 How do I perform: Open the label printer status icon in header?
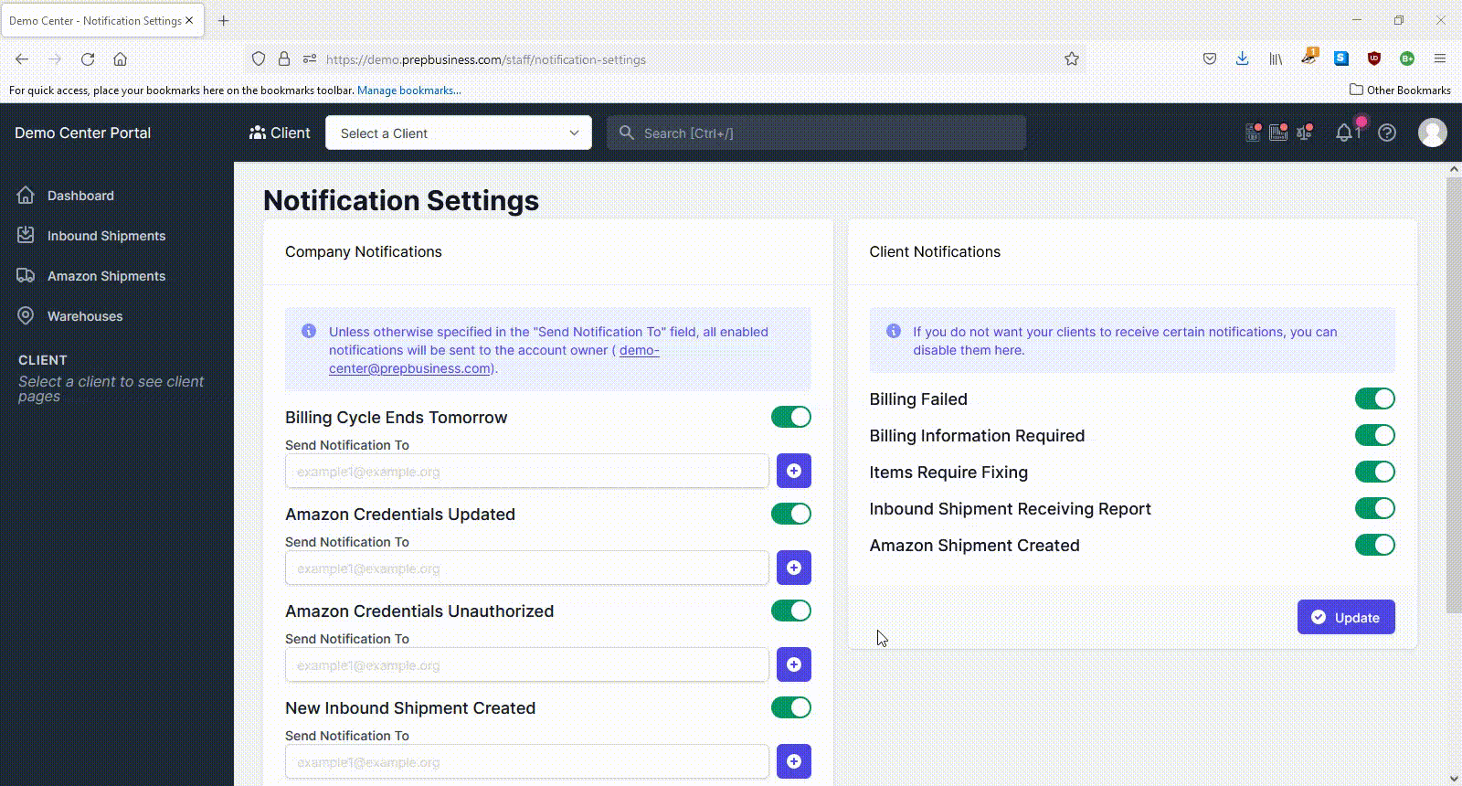point(1253,133)
